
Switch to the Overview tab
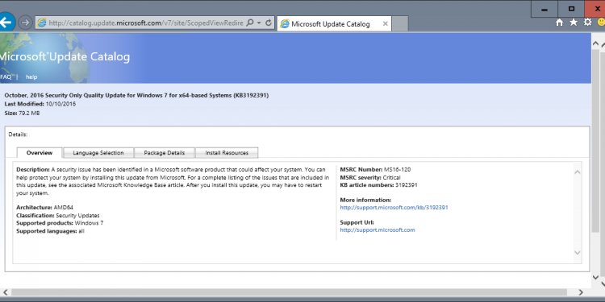click(x=40, y=153)
